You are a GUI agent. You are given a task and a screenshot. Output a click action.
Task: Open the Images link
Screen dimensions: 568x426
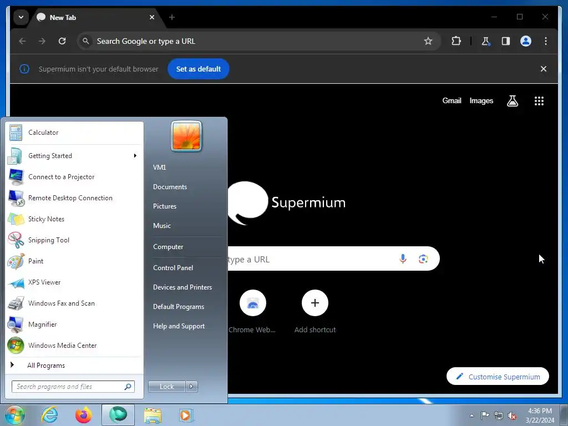(x=481, y=101)
